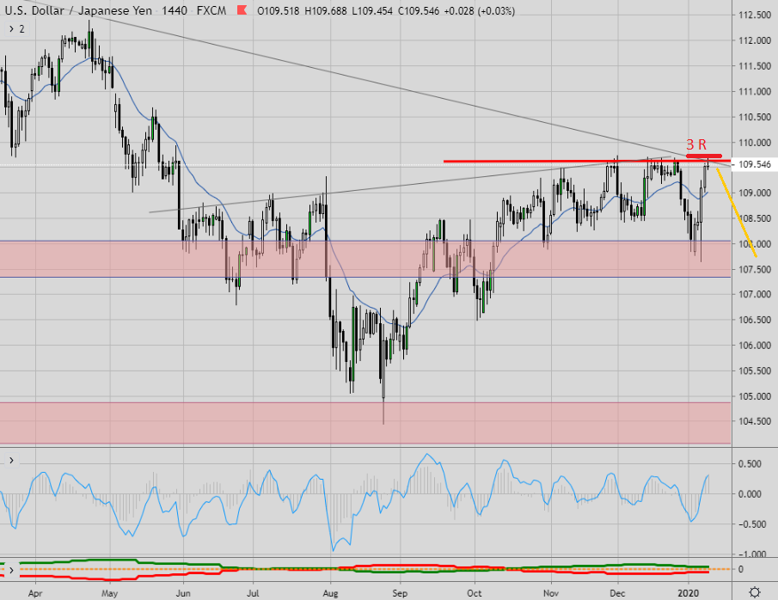Click the Oct label on time axis
This screenshot has width=778, height=600.
(x=474, y=593)
